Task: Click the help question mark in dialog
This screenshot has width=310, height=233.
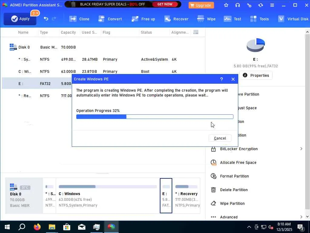Action: tap(221, 79)
